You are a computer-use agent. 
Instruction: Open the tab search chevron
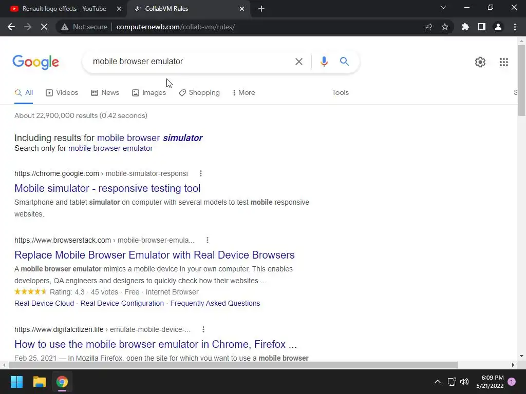click(443, 7)
